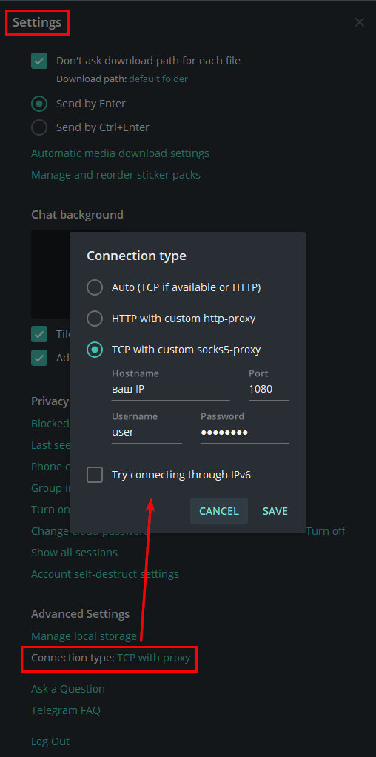Viewport: 376px width, 757px height.
Task: Click the Log Out link
Action: tap(50, 741)
